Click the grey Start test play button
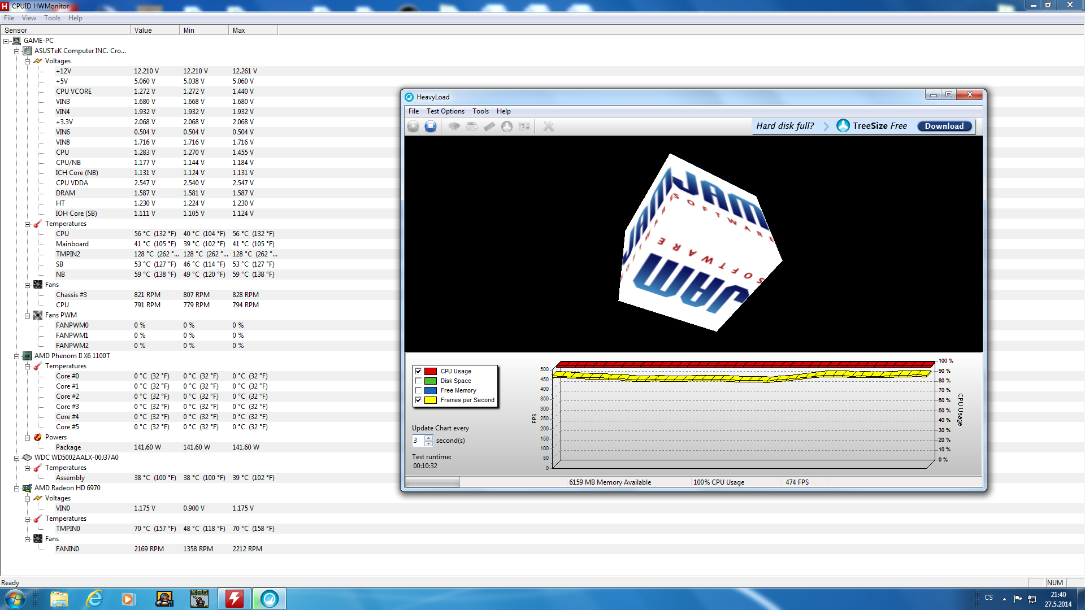The image size is (1085, 610). click(x=413, y=127)
